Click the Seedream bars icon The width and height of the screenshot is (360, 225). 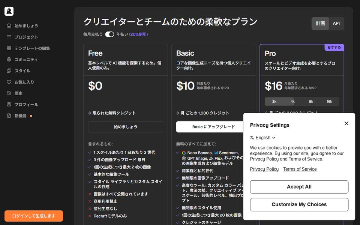coord(216,153)
